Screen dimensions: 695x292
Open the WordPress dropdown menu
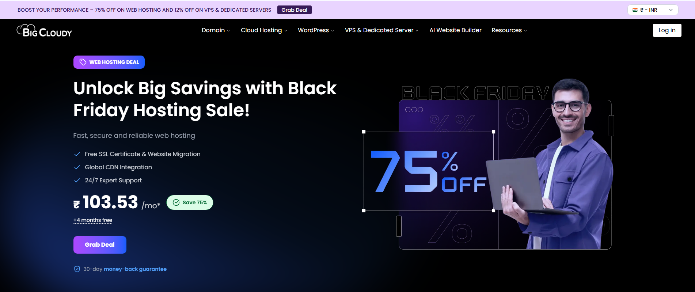coord(316,30)
